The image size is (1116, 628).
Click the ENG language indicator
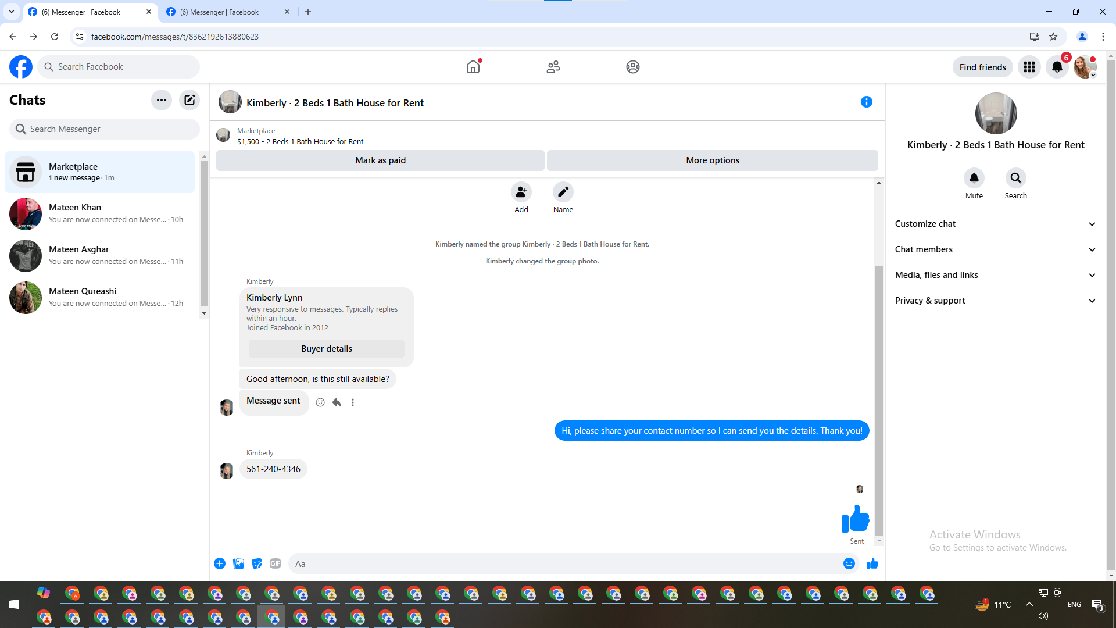point(1074,604)
